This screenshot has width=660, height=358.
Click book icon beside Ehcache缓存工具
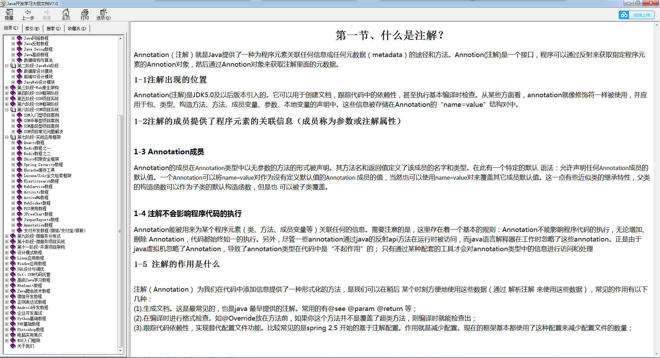20,170
